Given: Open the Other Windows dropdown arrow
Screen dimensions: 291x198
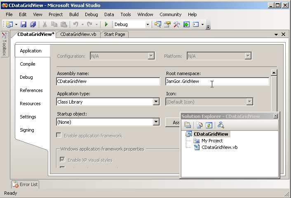Looking at the screenshot, I should tap(202, 24).
